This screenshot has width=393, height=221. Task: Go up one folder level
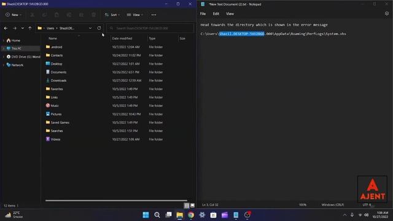coord(30,28)
